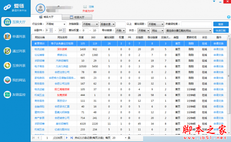Image resolution: width=231 pixels, height=142 pixels.
Task: Click 申请交换 in the 深圳货架 row
Action: [219, 49]
